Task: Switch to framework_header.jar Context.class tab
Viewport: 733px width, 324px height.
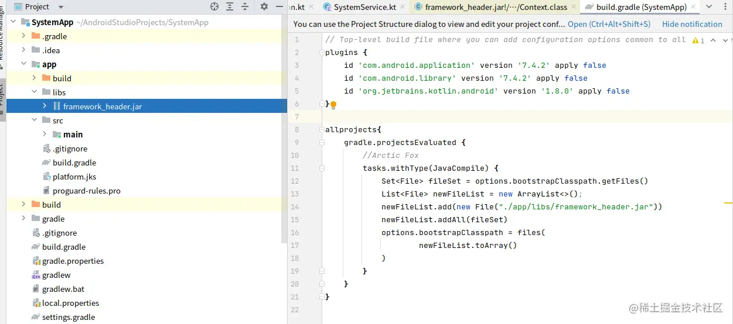Action: coord(496,7)
